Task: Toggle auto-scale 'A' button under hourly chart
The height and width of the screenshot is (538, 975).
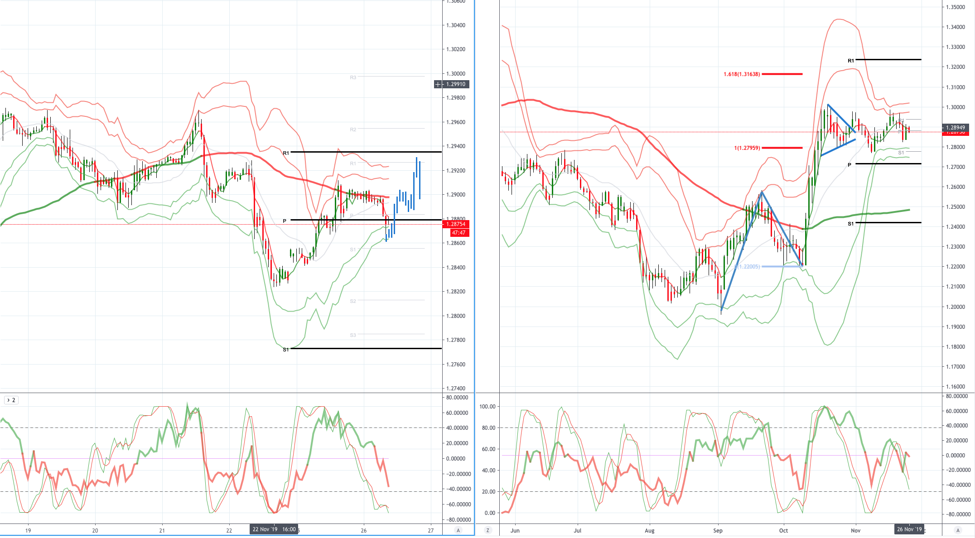Action: 459,530
